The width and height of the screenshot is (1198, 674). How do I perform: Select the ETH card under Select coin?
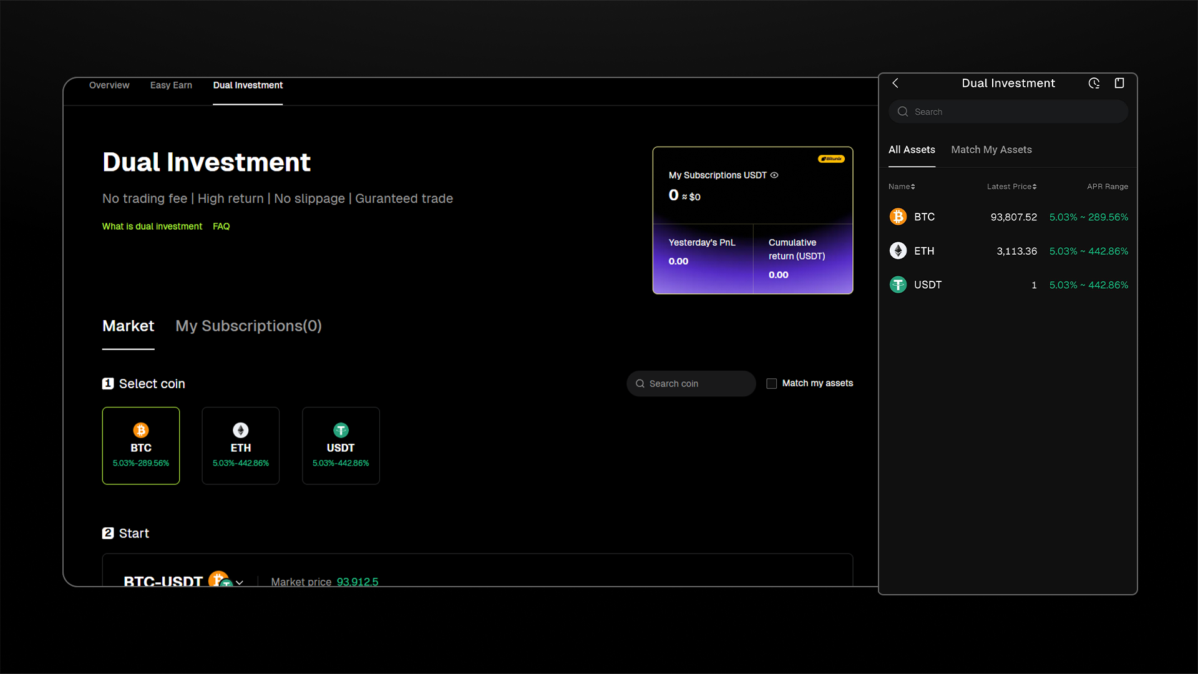click(240, 446)
